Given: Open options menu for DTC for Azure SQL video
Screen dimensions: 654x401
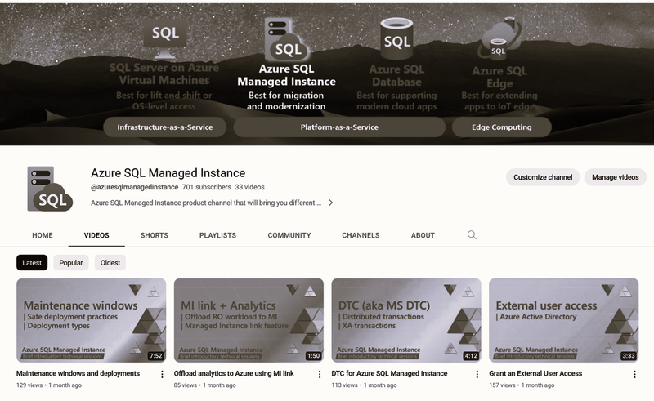Looking at the screenshot, I should (477, 374).
